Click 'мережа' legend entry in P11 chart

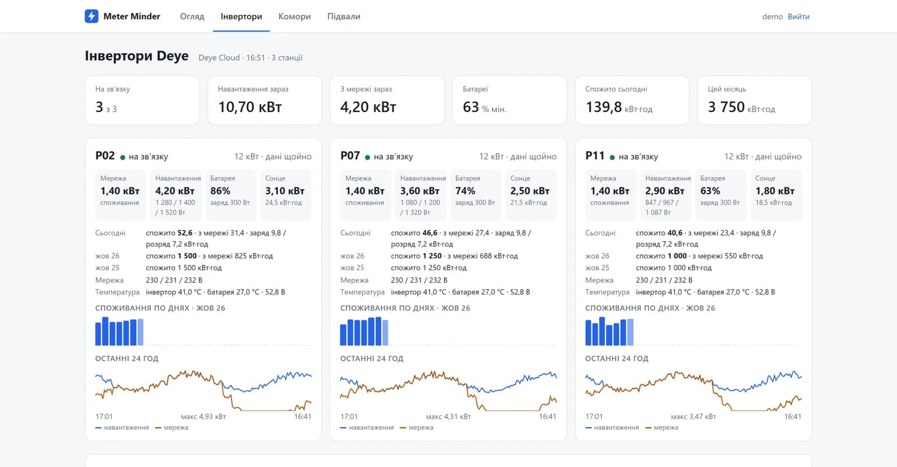(x=662, y=428)
